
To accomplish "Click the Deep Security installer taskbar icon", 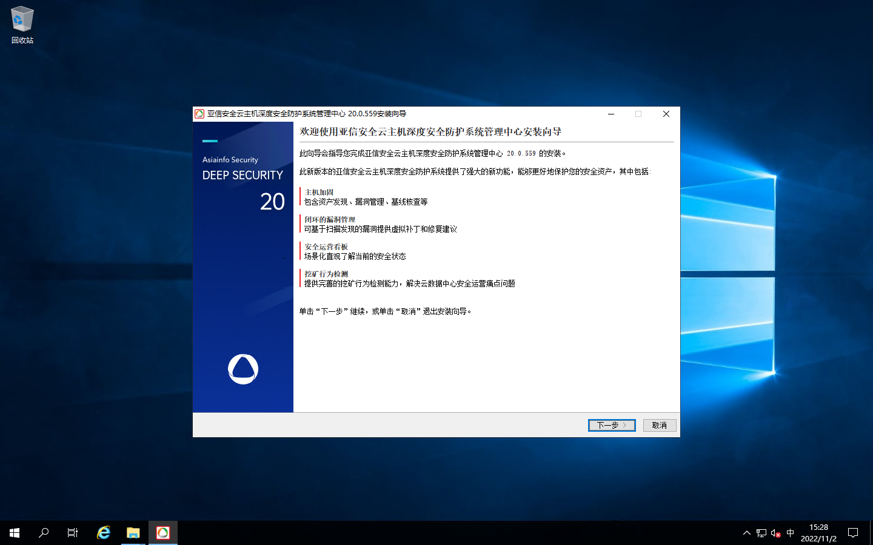I will coord(163,533).
